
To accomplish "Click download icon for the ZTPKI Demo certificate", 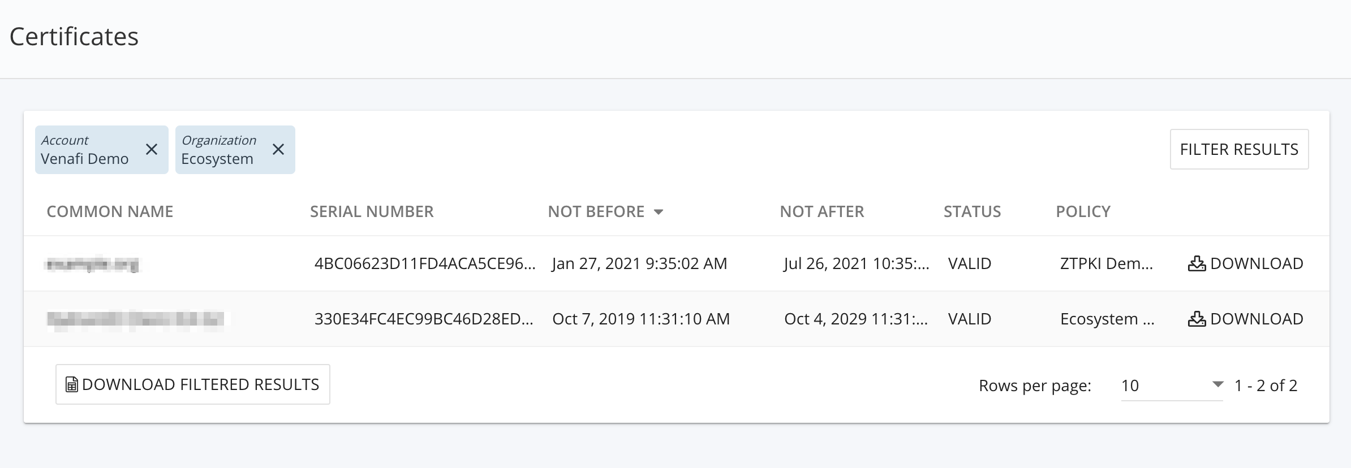I will (1197, 263).
